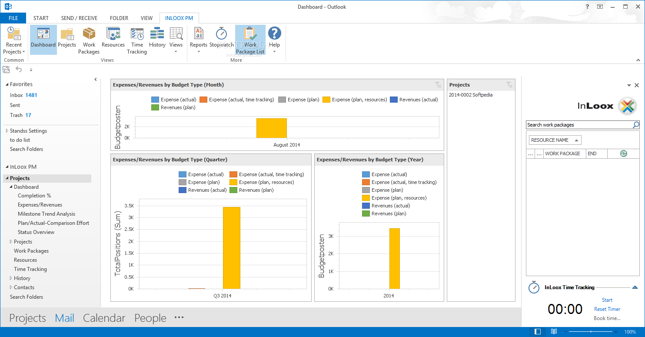
Task: Sort by END column header
Action: pyautogui.click(x=596, y=153)
